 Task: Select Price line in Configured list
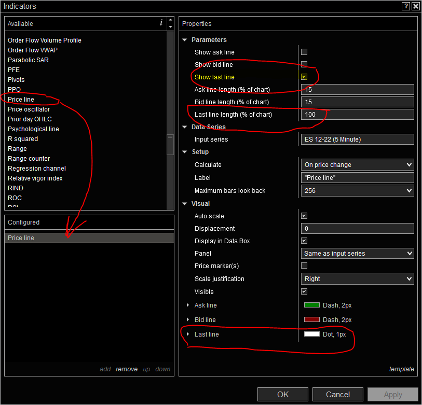89,238
